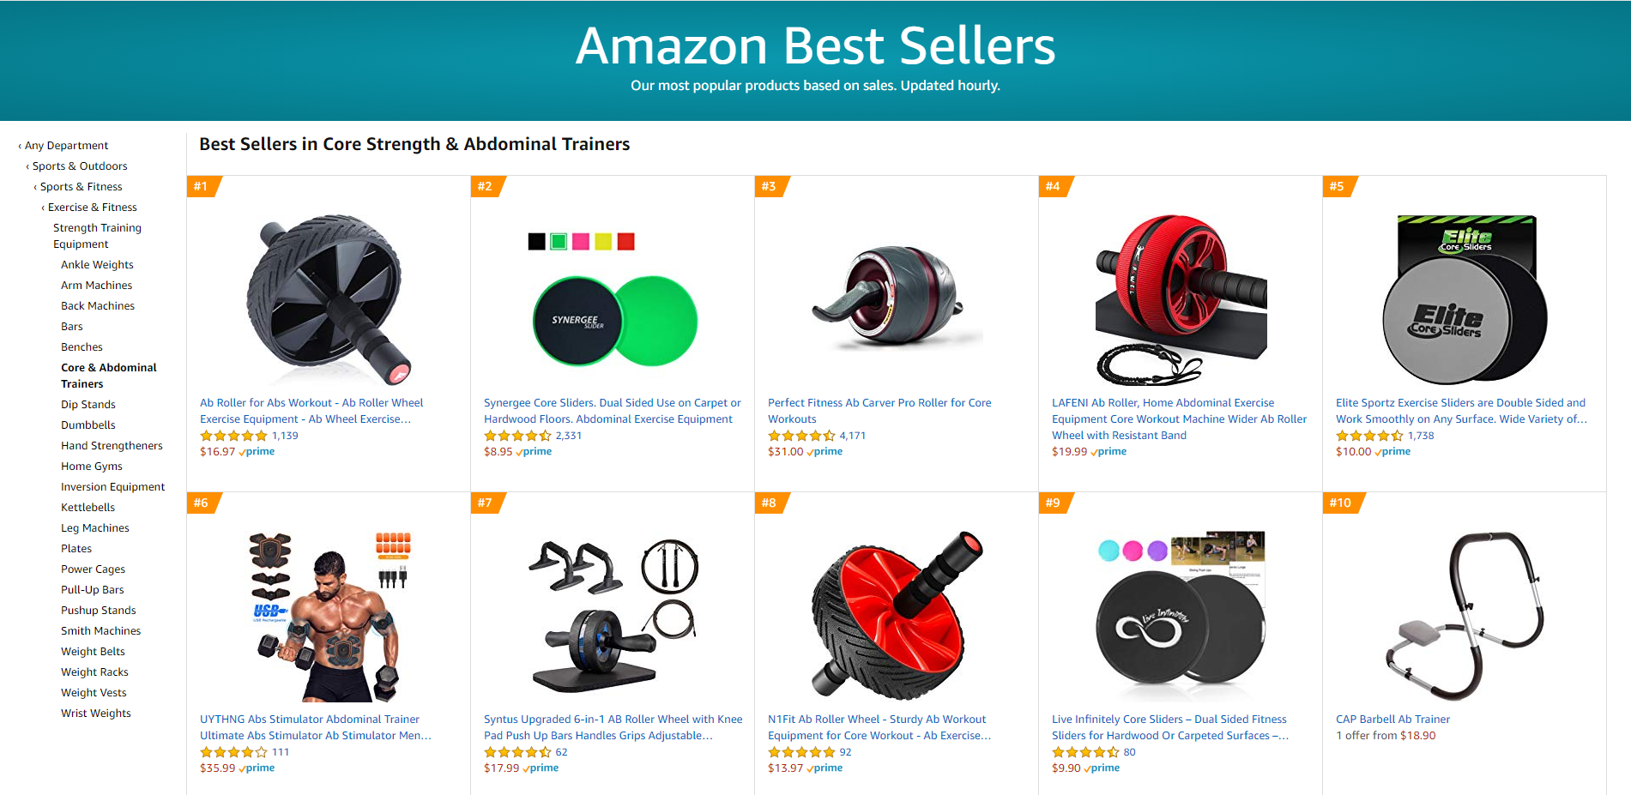Image resolution: width=1631 pixels, height=795 pixels.
Task: Choose Pull-Up Bars from the category list
Action: click(x=92, y=590)
